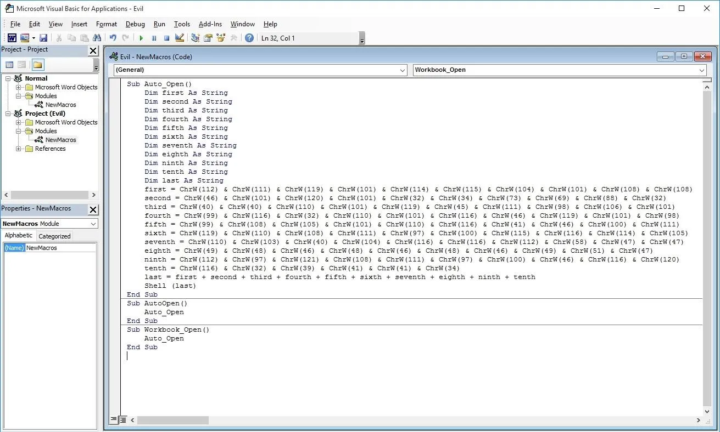Viewport: 720px width, 432px height.
Task: Click the Toolbox icon
Action: pos(233,38)
